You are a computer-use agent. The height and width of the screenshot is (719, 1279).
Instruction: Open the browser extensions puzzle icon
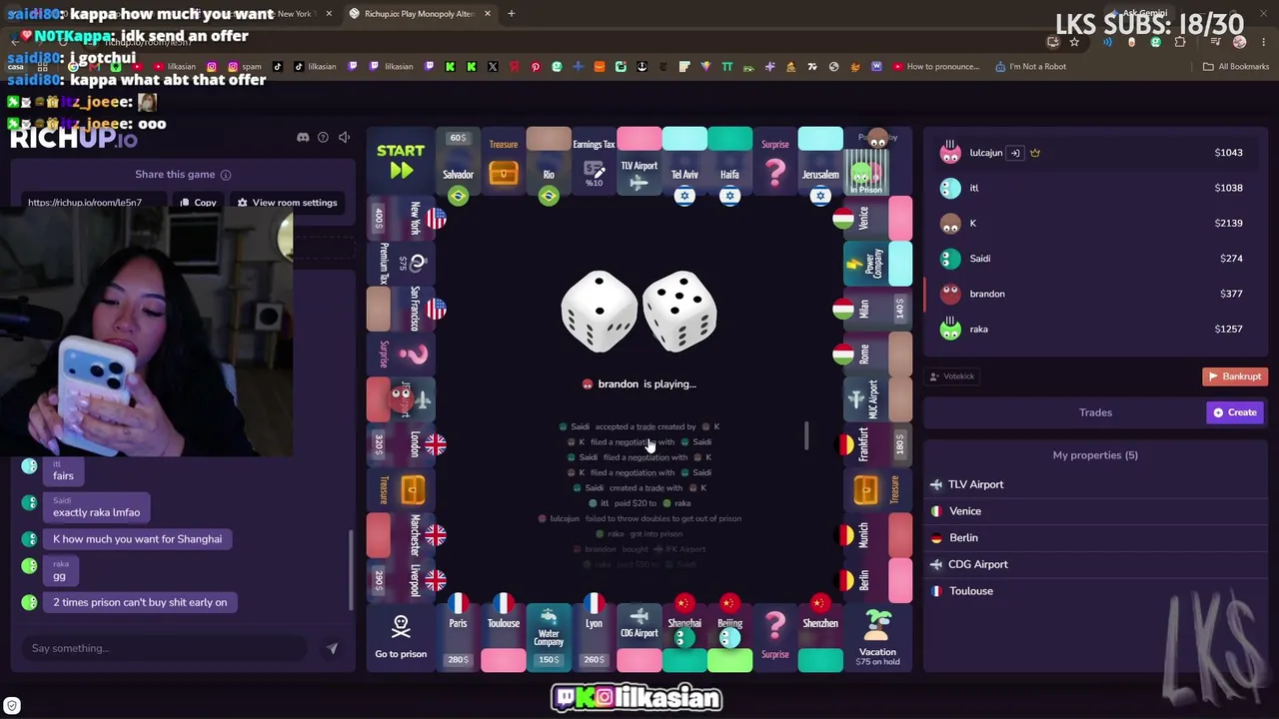(x=1180, y=42)
